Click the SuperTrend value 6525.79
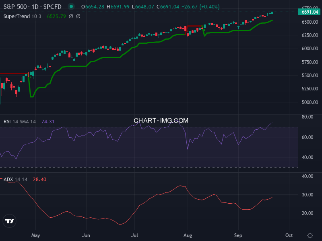The width and height of the screenshot is (322, 241). click(x=56, y=16)
